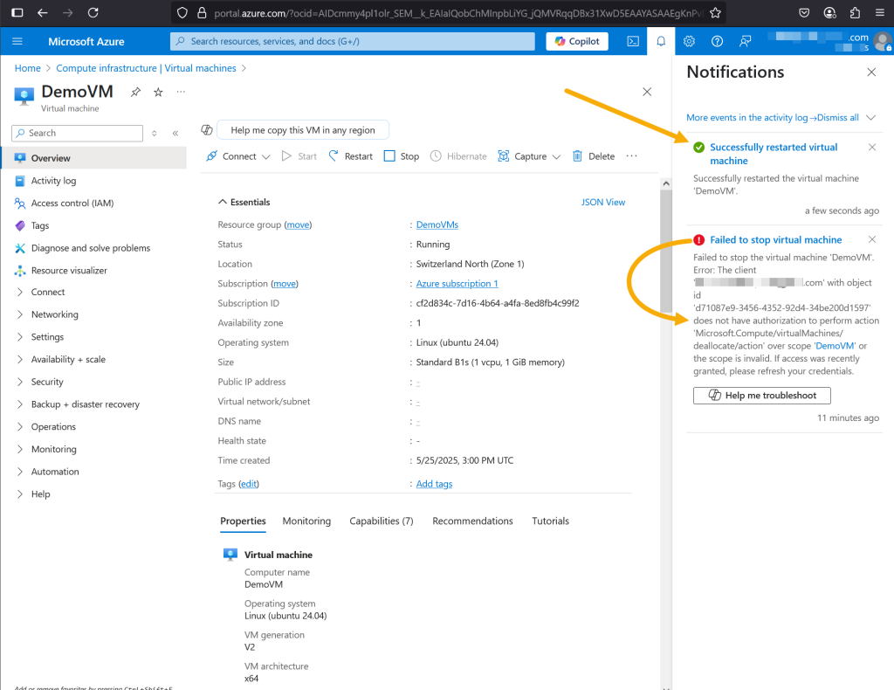Expand the Help menu group
The width and height of the screenshot is (894, 690).
click(20, 494)
